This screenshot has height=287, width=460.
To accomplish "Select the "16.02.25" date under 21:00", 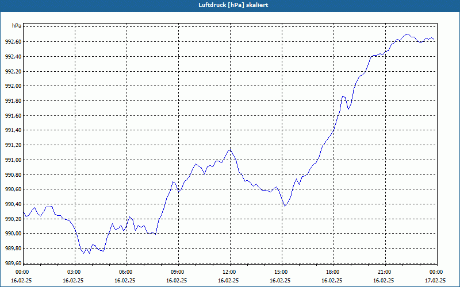I will [x=384, y=280].
